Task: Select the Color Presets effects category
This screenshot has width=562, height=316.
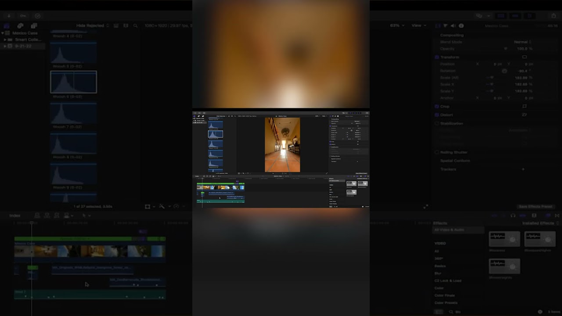Action: coord(446,302)
